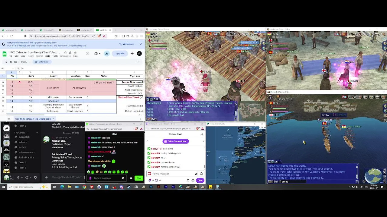Add attachment plus icon in Discord message box
The width and height of the screenshot is (387, 217).
pos(46,178)
